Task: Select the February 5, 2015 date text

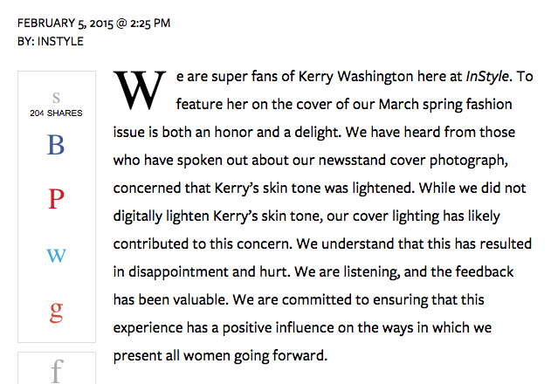Action: [65, 24]
